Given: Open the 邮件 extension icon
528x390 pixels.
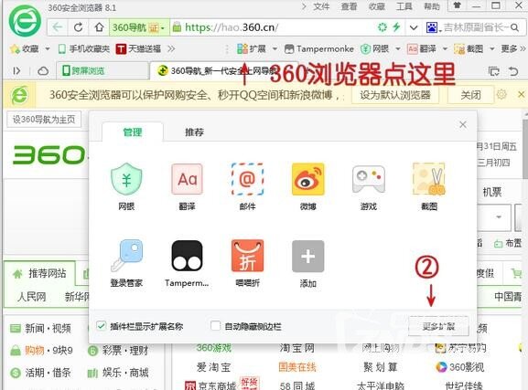Looking at the screenshot, I should pyautogui.click(x=247, y=179).
